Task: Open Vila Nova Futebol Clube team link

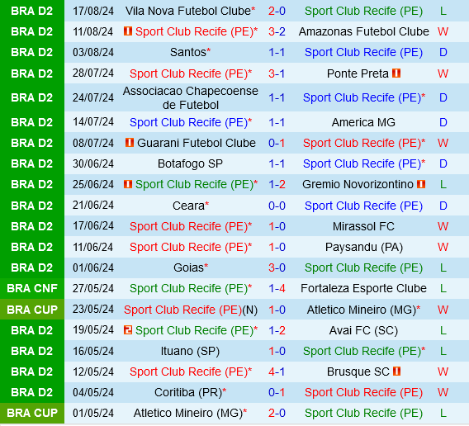Action: (188, 11)
